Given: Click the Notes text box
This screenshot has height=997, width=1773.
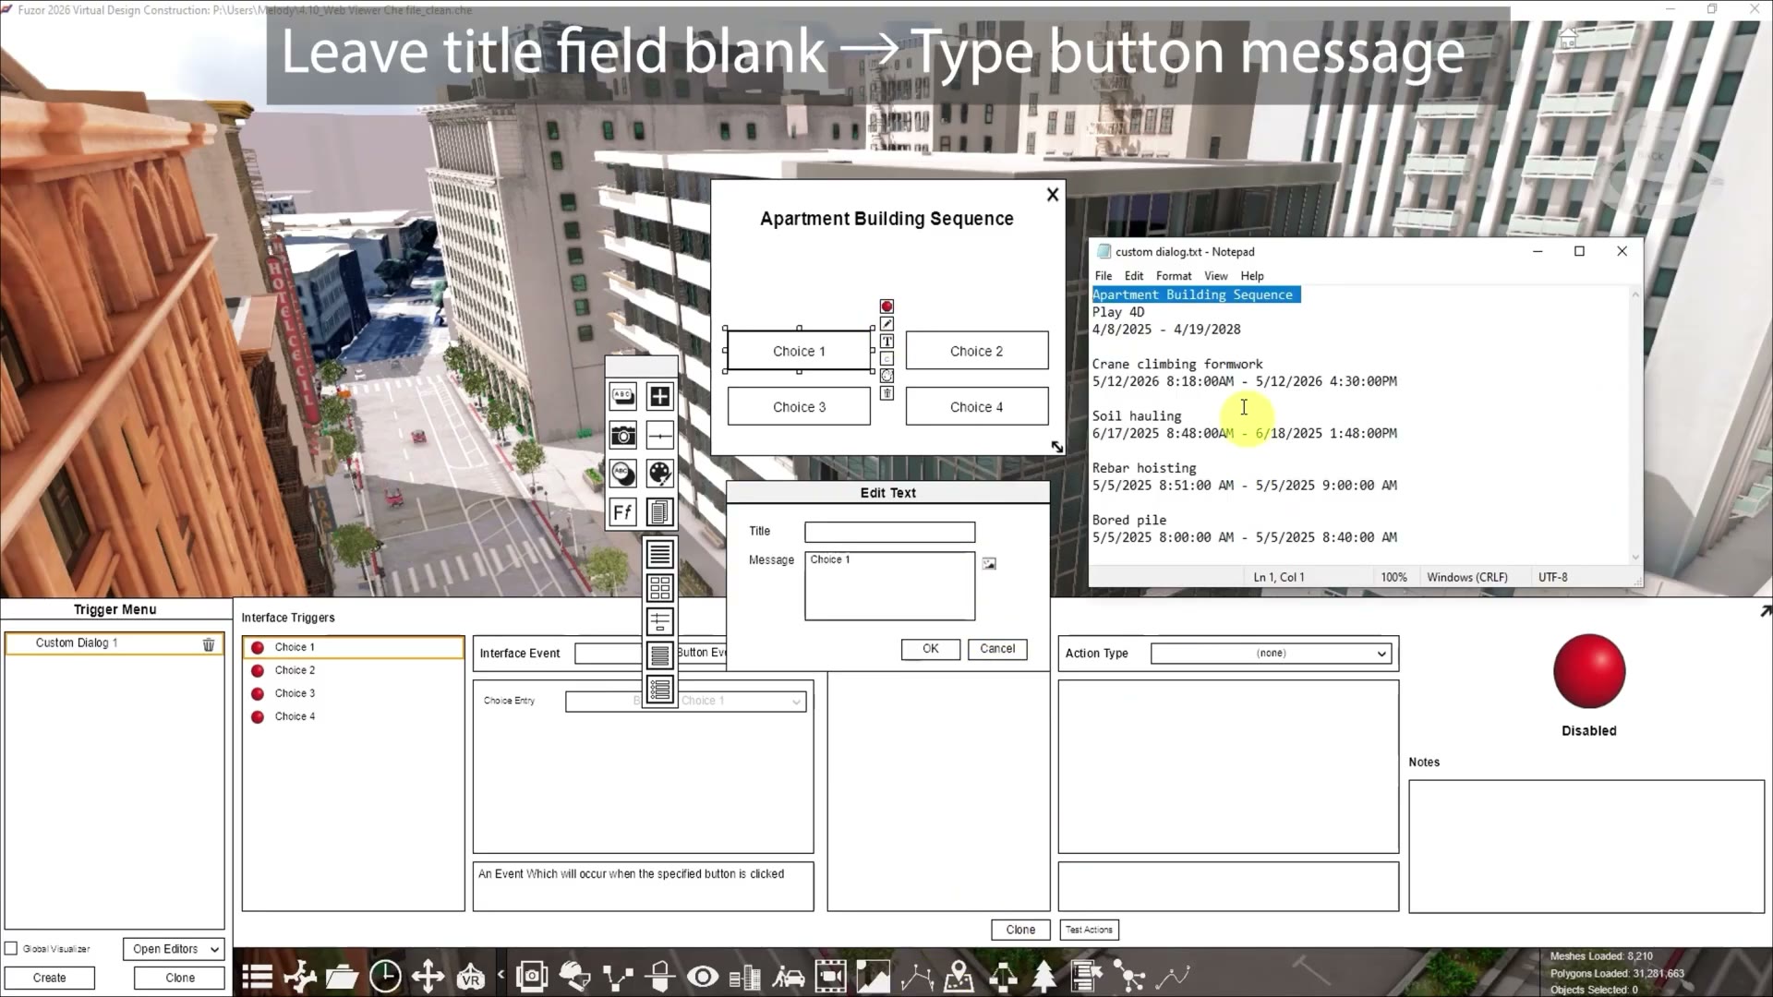Looking at the screenshot, I should pyautogui.click(x=1586, y=847).
